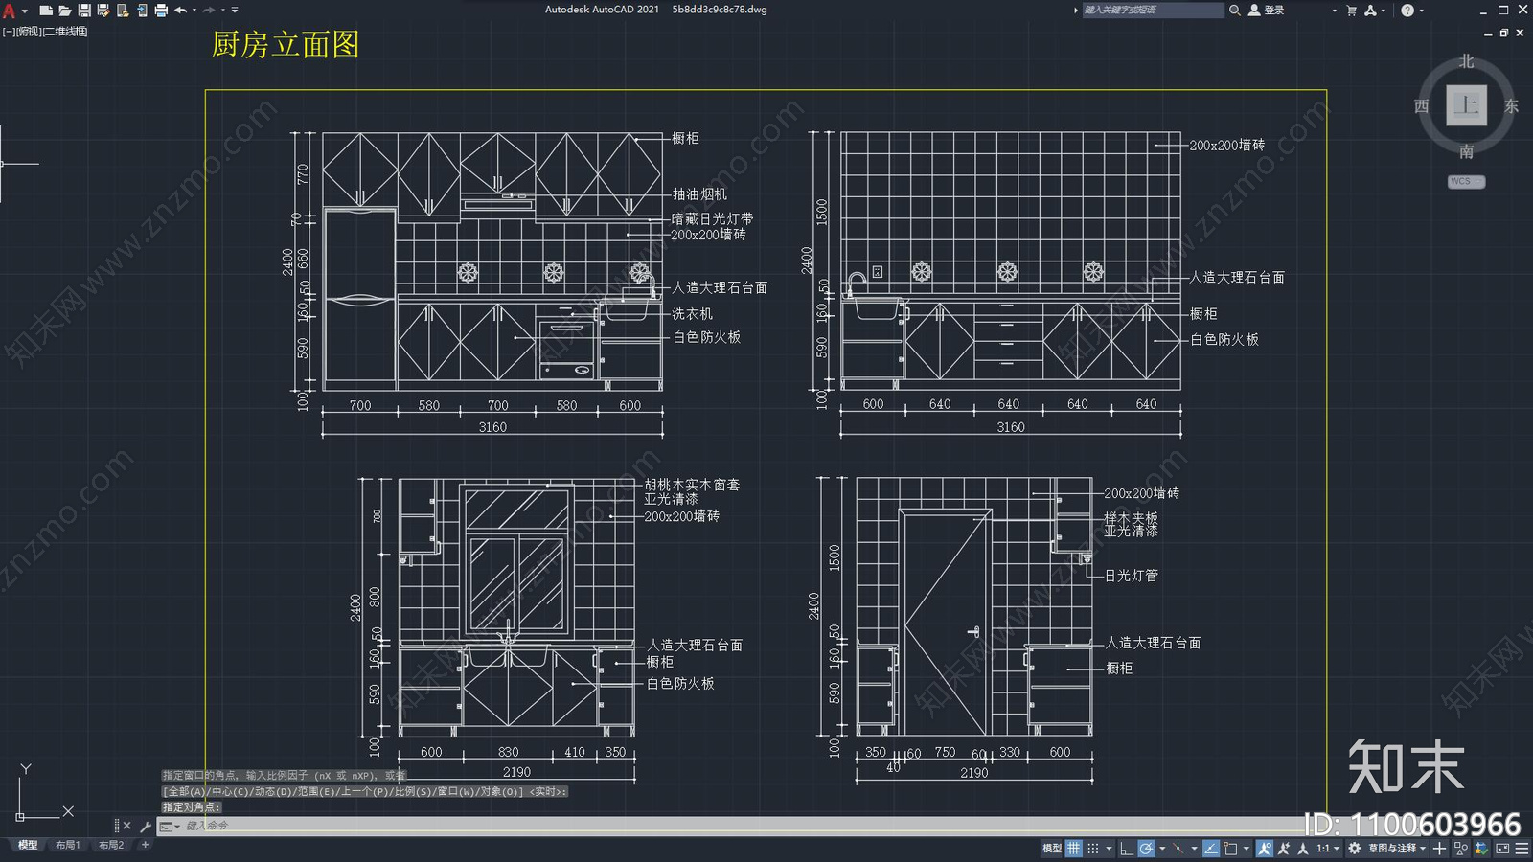1533x862 pixels.
Task: Click the Redo arrow icon
Action: tap(209, 11)
